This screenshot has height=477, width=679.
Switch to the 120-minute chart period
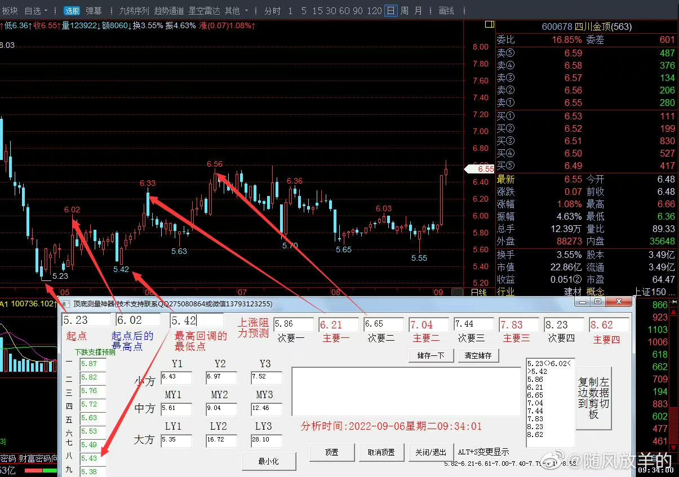[x=374, y=11]
